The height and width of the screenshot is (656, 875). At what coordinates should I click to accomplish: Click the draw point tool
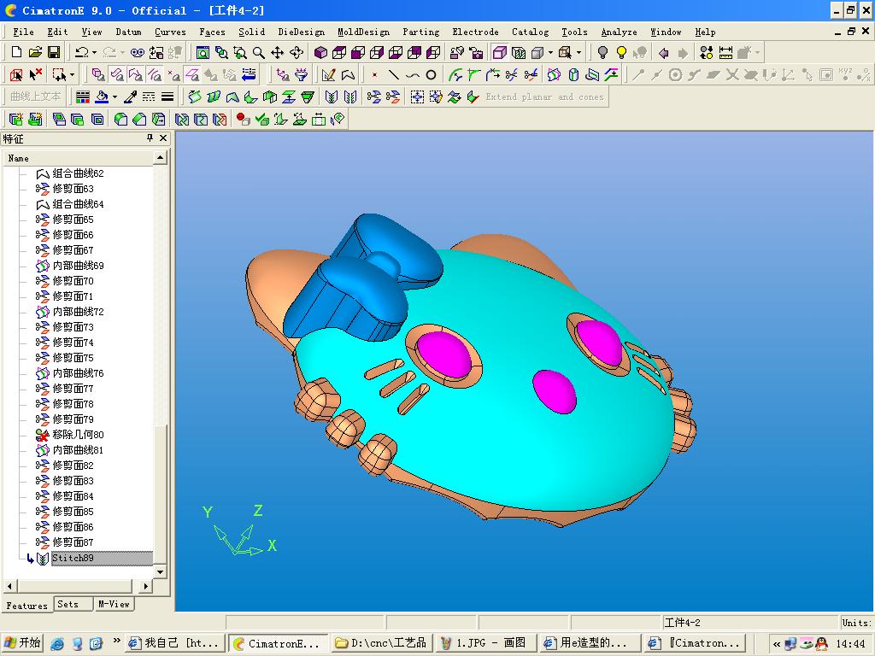point(375,74)
